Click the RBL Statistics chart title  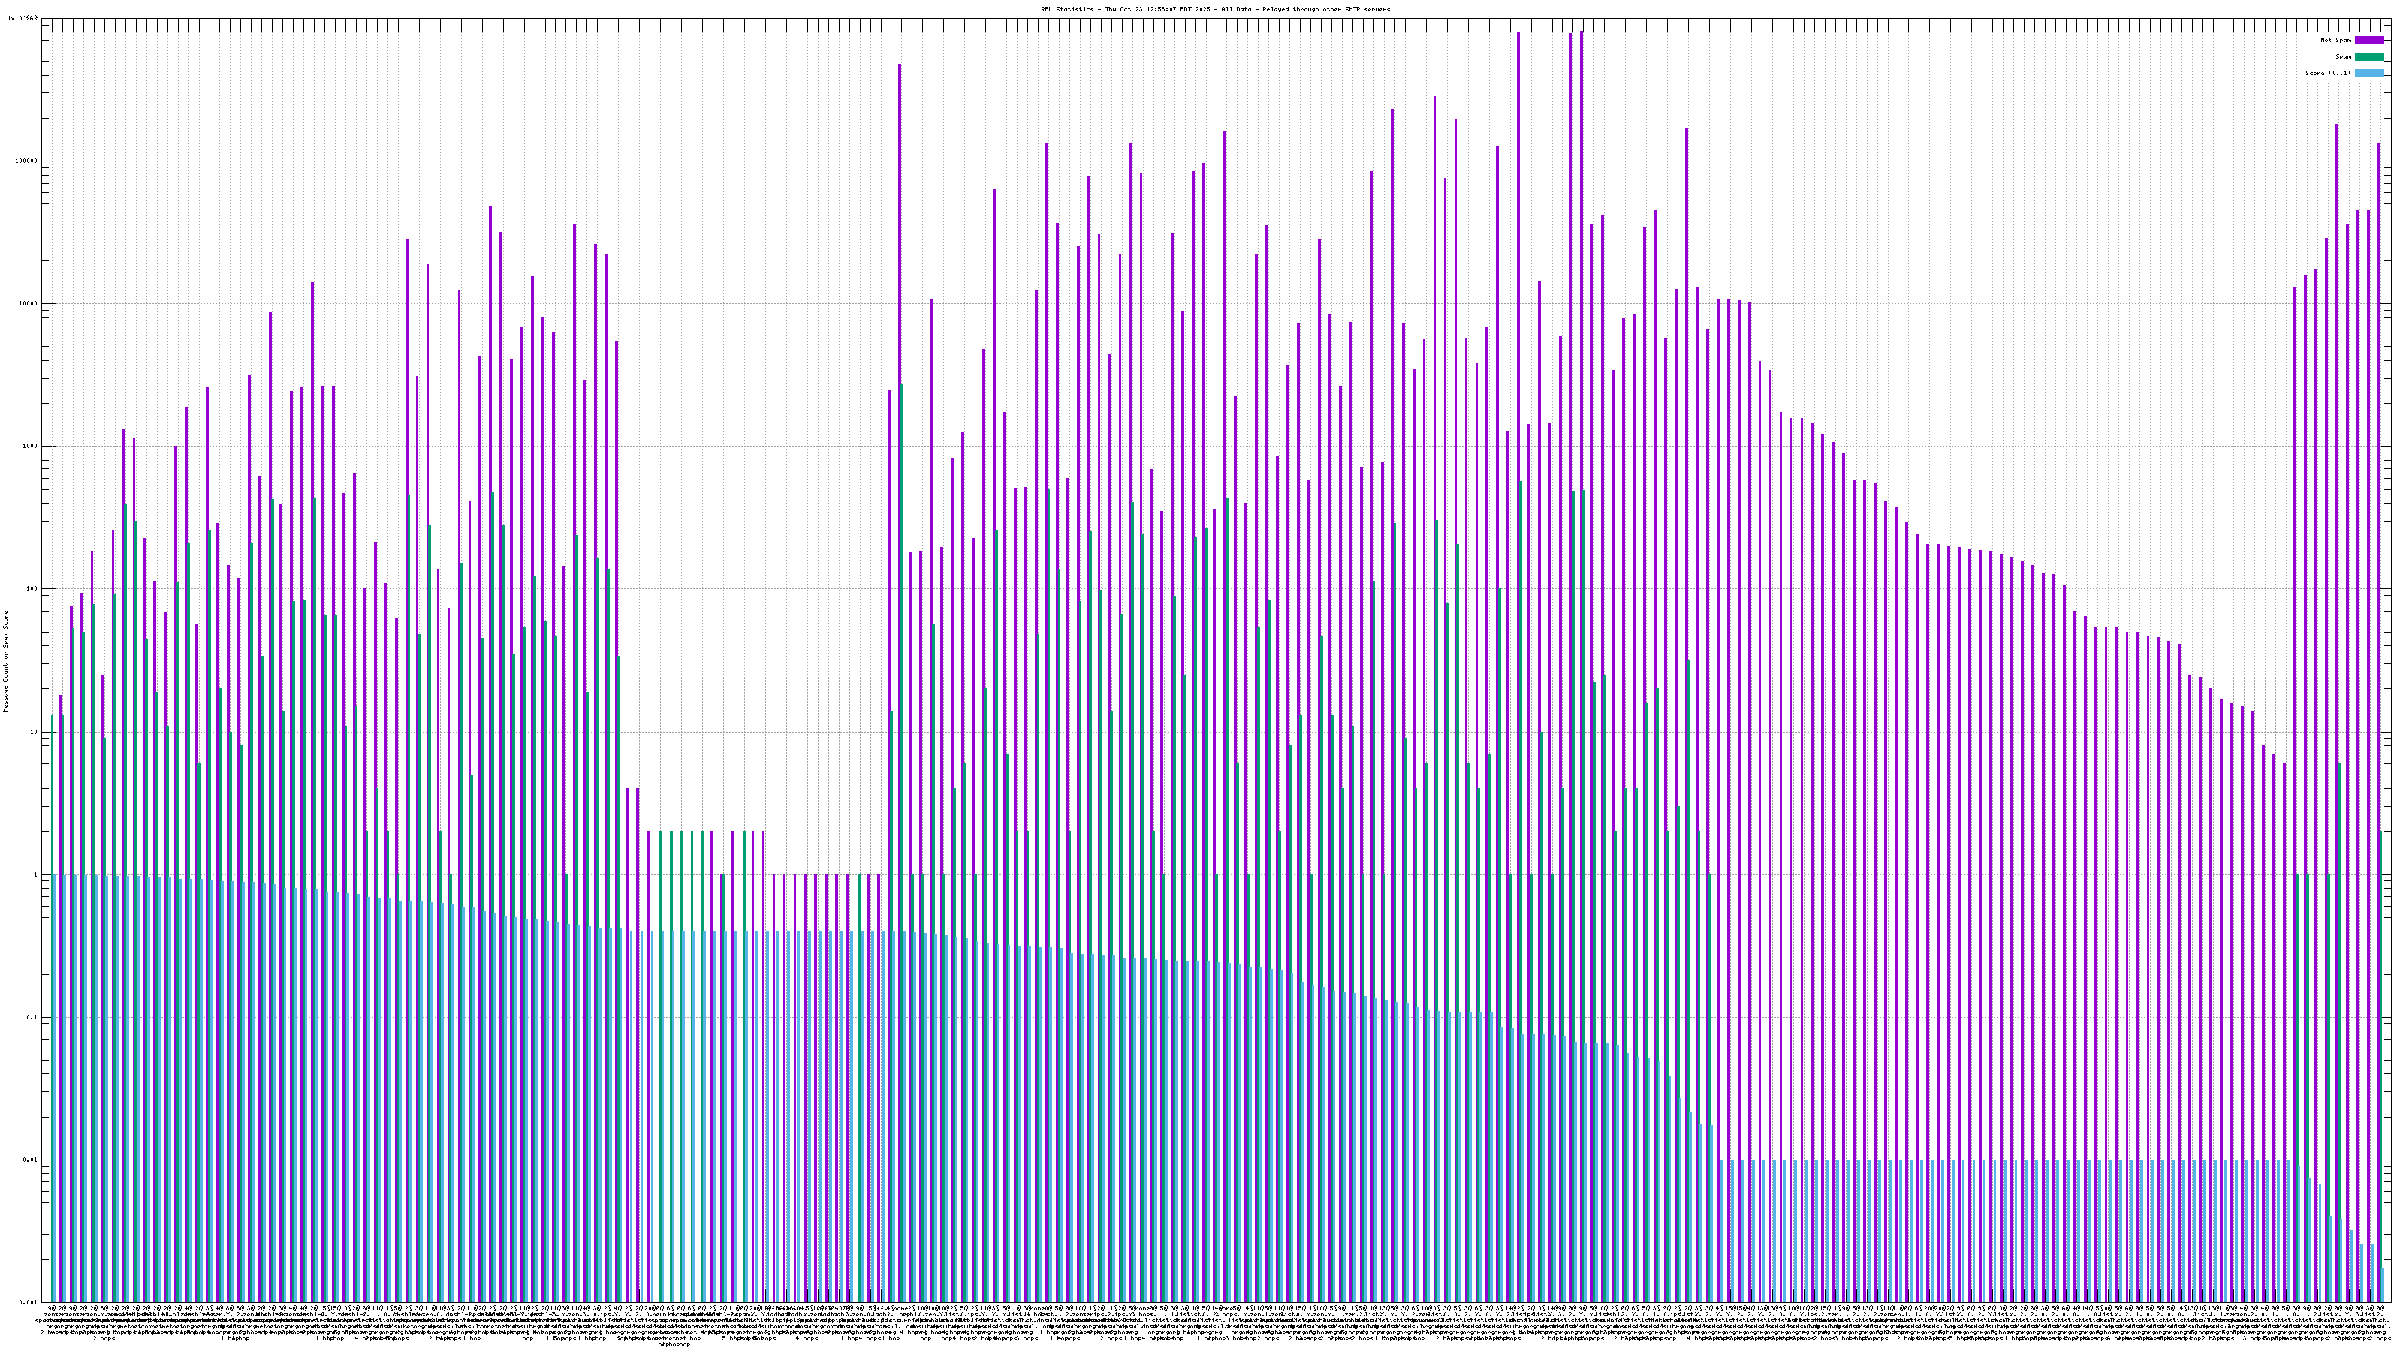(1214, 9)
